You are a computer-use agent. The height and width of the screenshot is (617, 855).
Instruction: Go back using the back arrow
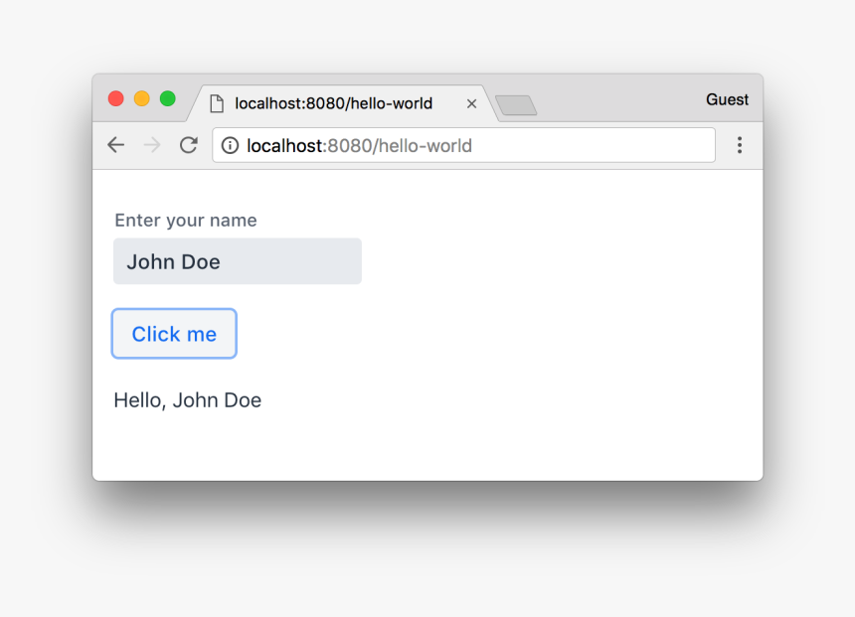pyautogui.click(x=116, y=145)
